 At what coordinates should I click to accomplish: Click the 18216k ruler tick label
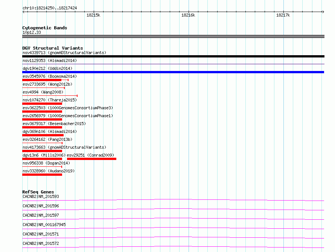pos(188,15)
